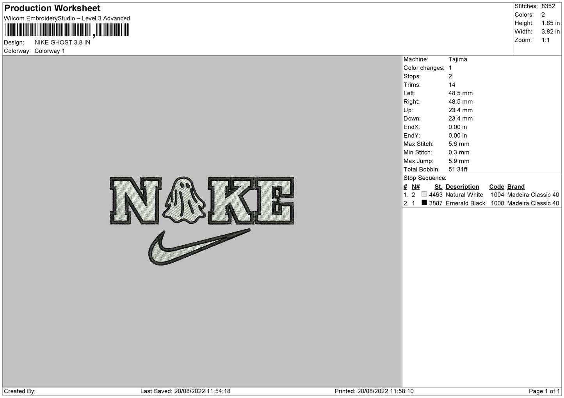Click the 'Page 1 of 1' indicator
This screenshot has height=398, width=564.
click(544, 391)
